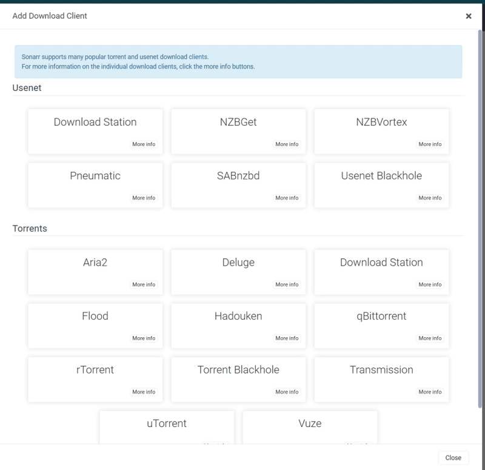Click the Torrents section heading

click(30, 229)
